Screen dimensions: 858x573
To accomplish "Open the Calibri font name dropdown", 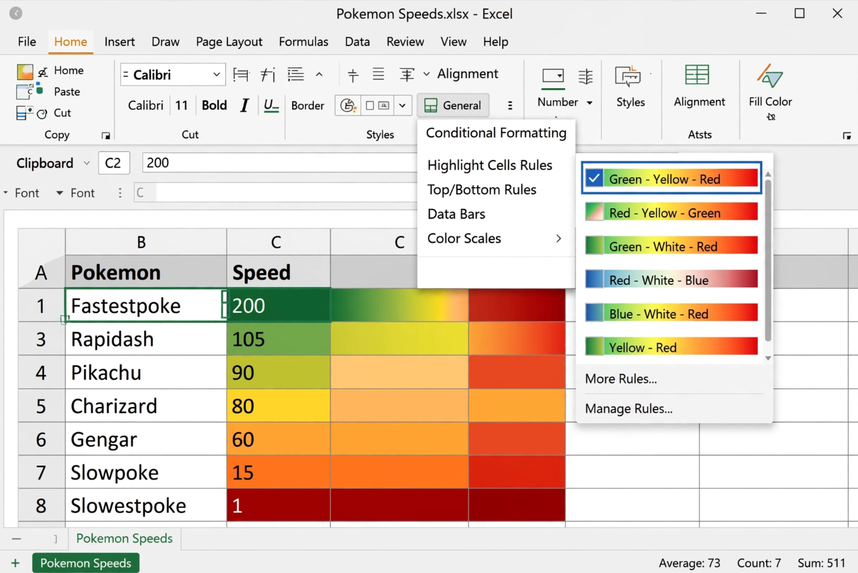I will click(216, 75).
